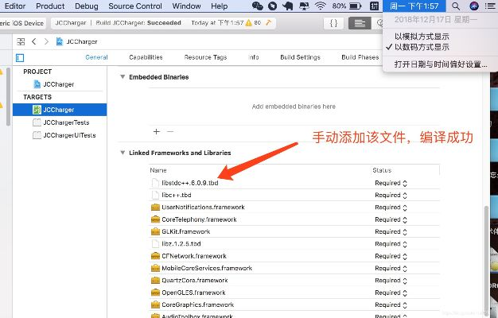Click the add (+) embedded binary button
The width and height of the screenshot is (498, 318).
point(156,131)
